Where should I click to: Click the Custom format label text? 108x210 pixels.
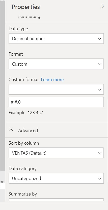[24, 80]
